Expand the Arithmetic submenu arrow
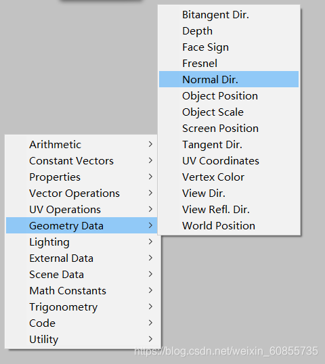The width and height of the screenshot is (325, 364). [x=150, y=144]
